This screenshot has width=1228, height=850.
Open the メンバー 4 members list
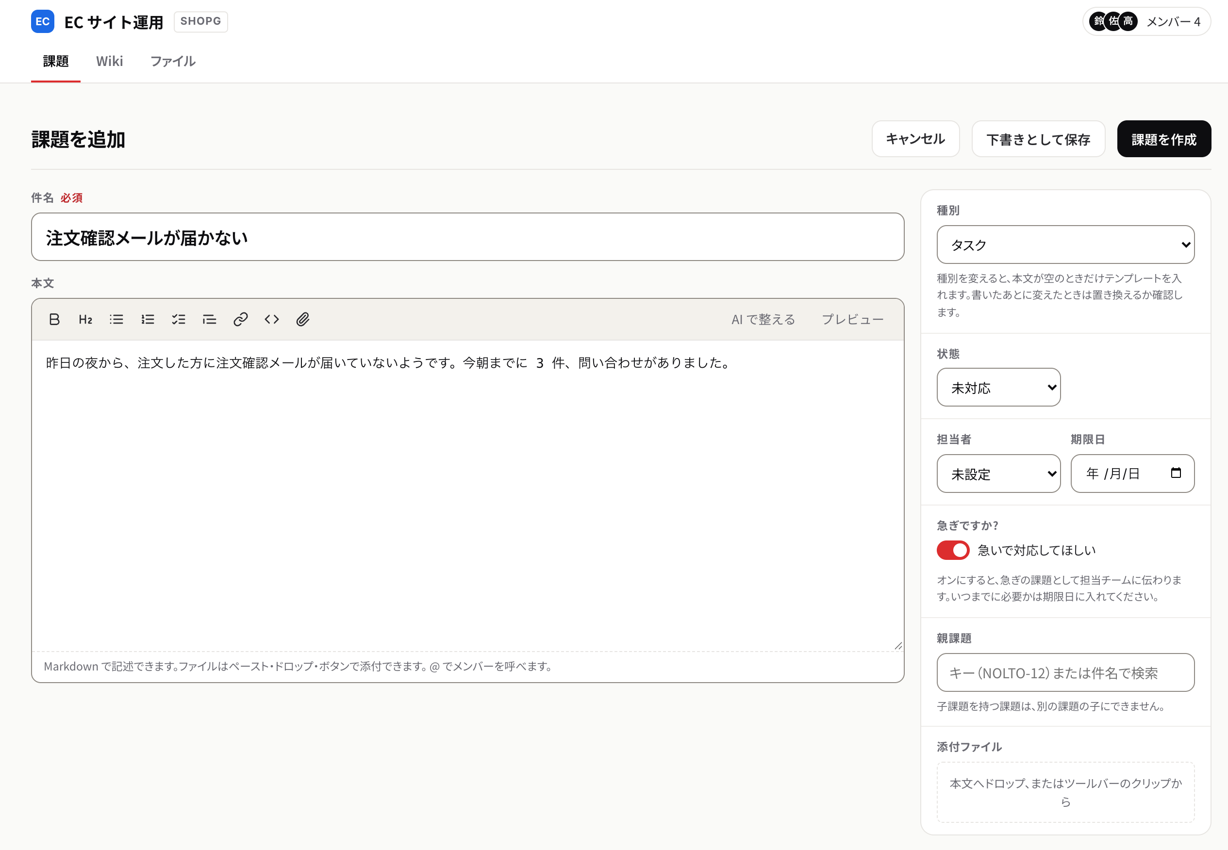(x=1146, y=21)
